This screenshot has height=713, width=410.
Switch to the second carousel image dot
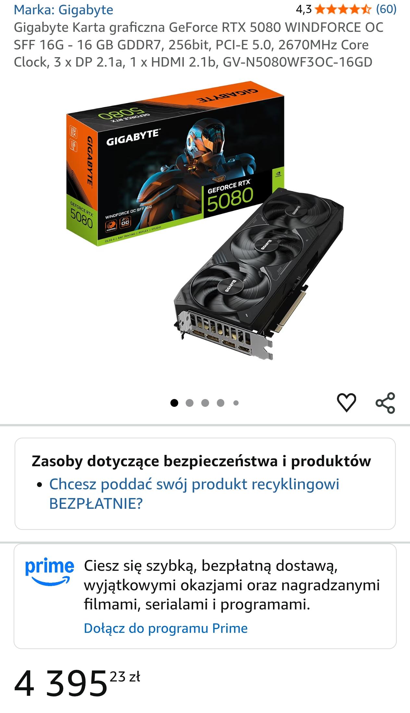pyautogui.click(x=190, y=403)
